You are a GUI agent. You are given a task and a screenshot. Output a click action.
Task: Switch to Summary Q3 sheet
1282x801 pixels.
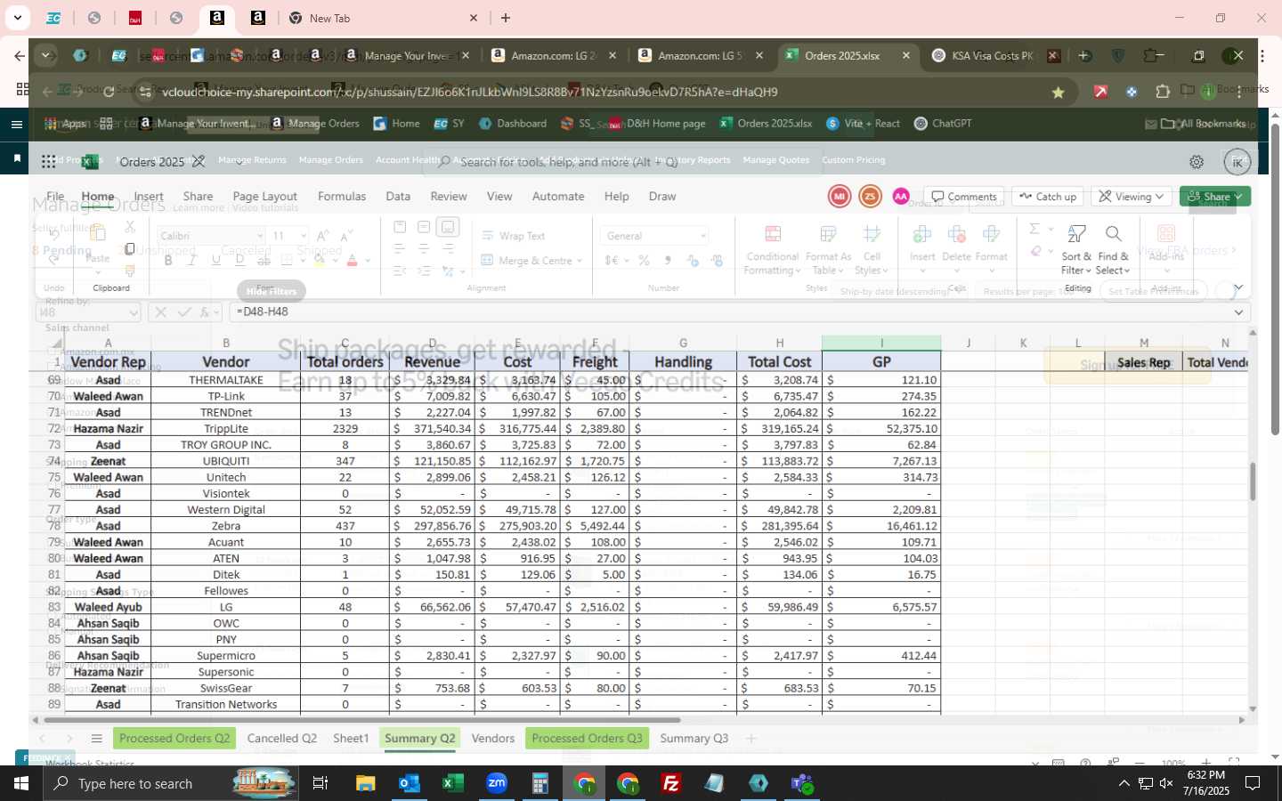tap(694, 739)
